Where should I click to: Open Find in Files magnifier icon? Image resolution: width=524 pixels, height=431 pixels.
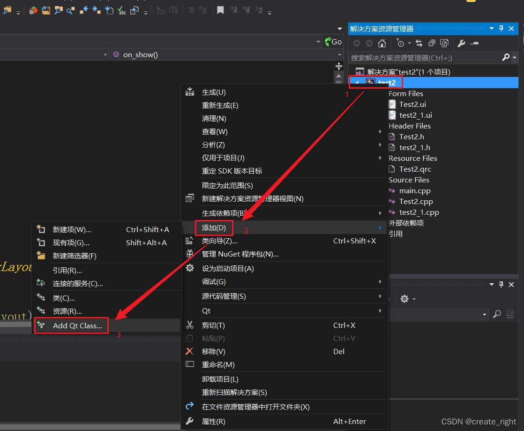(58, 10)
